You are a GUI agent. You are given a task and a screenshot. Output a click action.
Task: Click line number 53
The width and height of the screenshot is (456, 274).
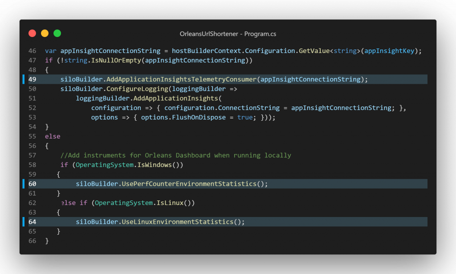click(x=32, y=118)
